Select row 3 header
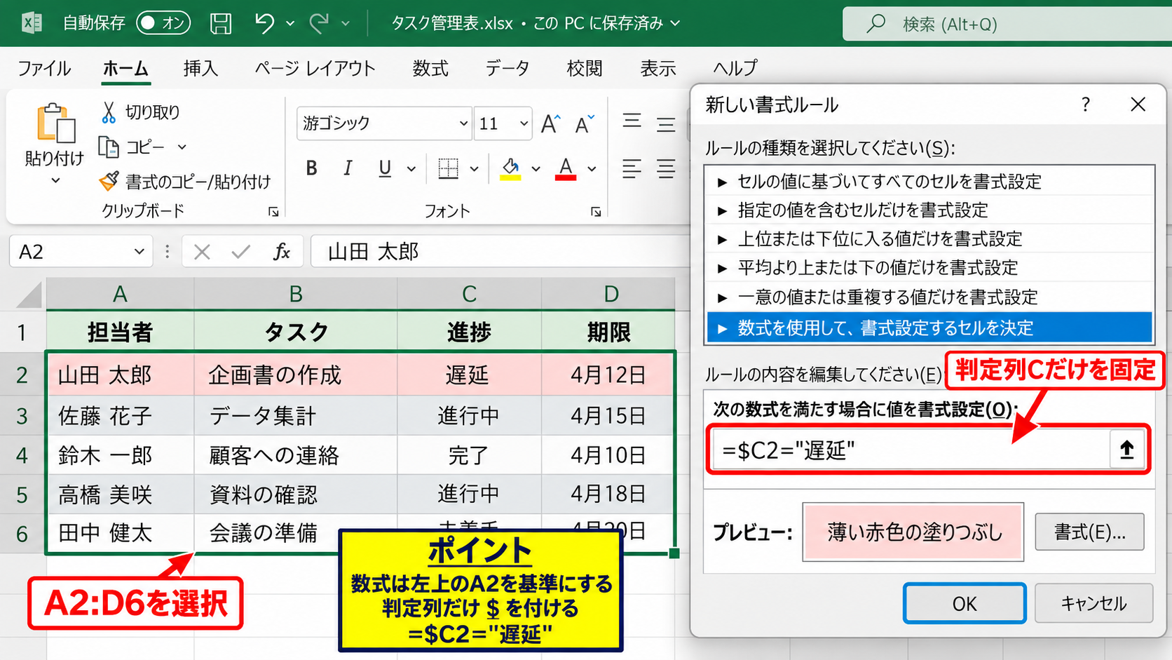This screenshot has width=1172, height=660. pyautogui.click(x=22, y=416)
